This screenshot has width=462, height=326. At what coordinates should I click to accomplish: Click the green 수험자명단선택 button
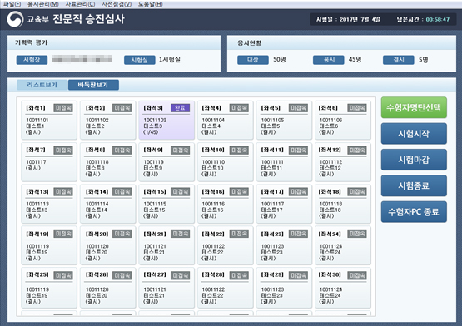pyautogui.click(x=414, y=108)
